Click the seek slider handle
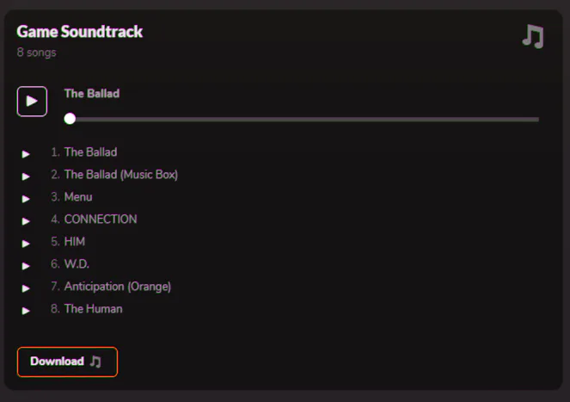This screenshot has height=402, width=570. (70, 119)
